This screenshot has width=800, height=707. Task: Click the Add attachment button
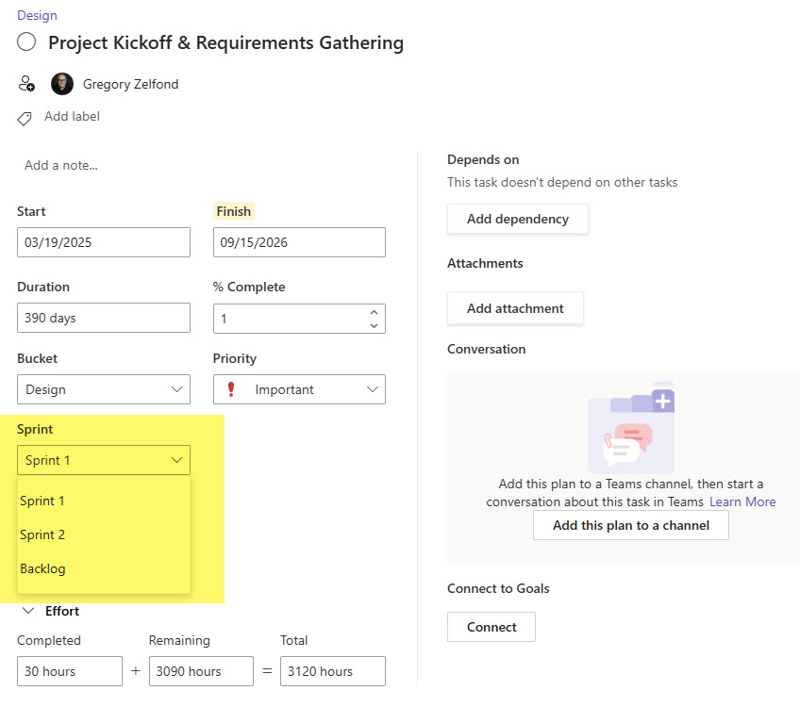pos(515,308)
